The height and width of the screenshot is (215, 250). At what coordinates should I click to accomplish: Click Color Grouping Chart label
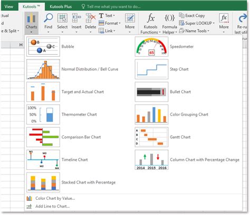point(189,115)
